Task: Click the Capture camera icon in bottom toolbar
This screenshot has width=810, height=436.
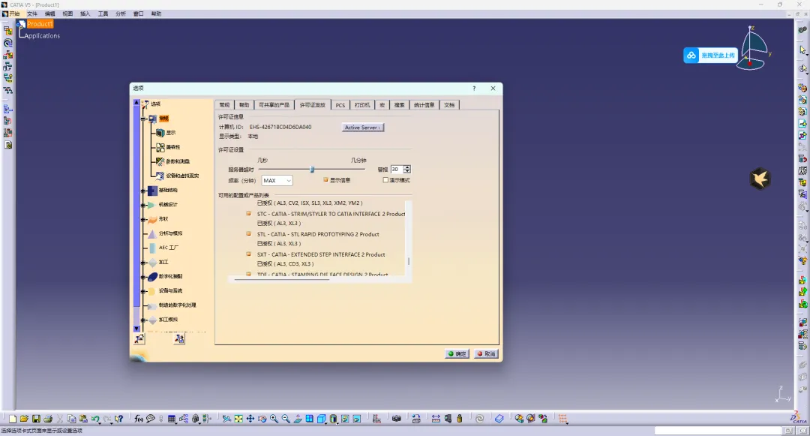Action: tap(396, 419)
